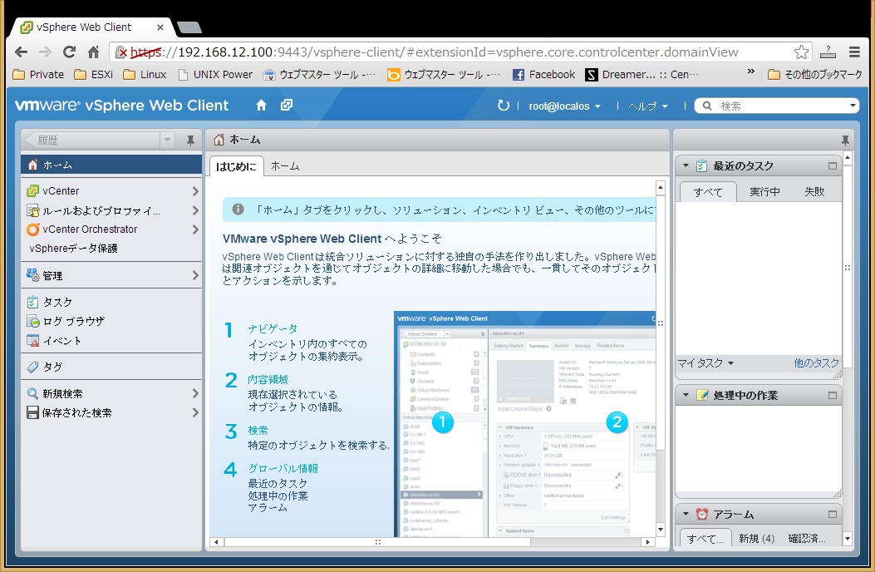The image size is (875, 572).
Task: Expand the vCenter navigator arrow
Action: tap(195, 191)
